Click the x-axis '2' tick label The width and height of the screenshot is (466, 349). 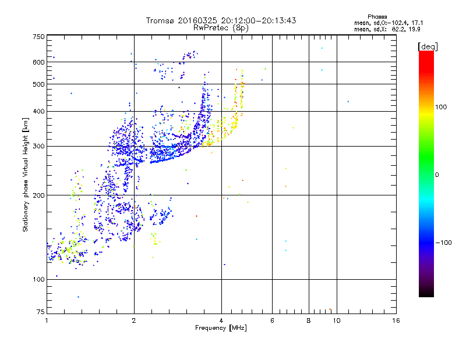coord(134,320)
